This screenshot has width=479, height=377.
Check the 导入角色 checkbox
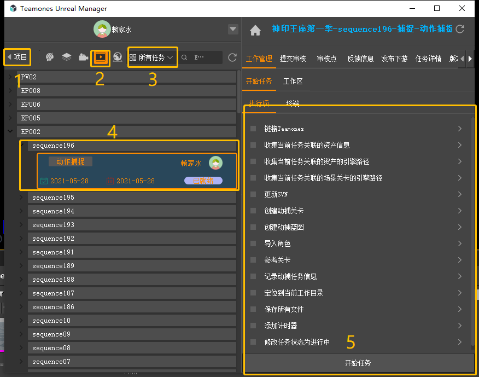(253, 243)
